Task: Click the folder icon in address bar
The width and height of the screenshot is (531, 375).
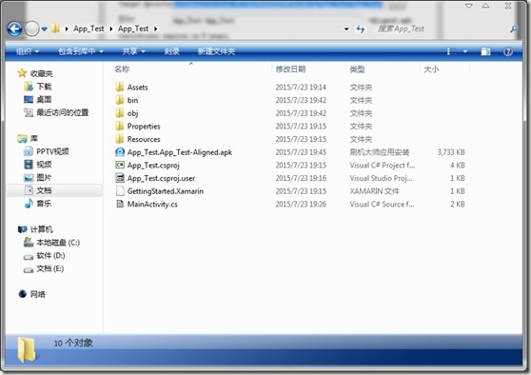Action: (55, 29)
